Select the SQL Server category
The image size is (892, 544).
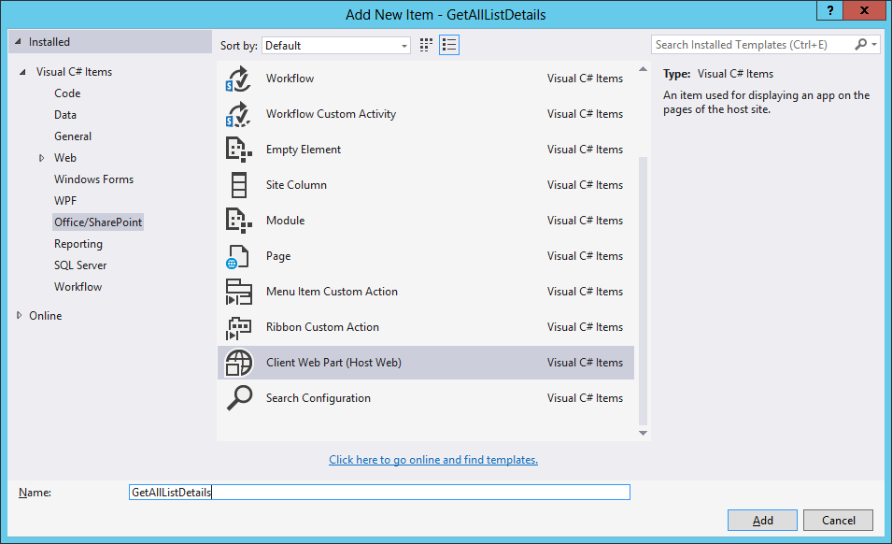[x=80, y=265]
